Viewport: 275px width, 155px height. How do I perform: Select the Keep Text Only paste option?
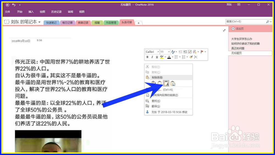166,83
